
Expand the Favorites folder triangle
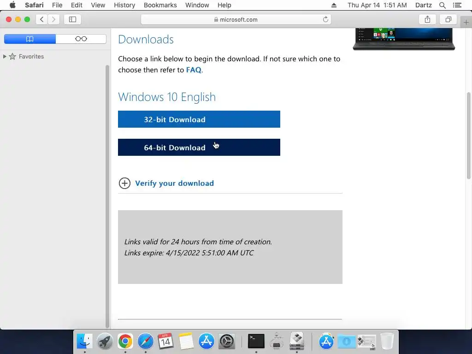(x=5, y=56)
